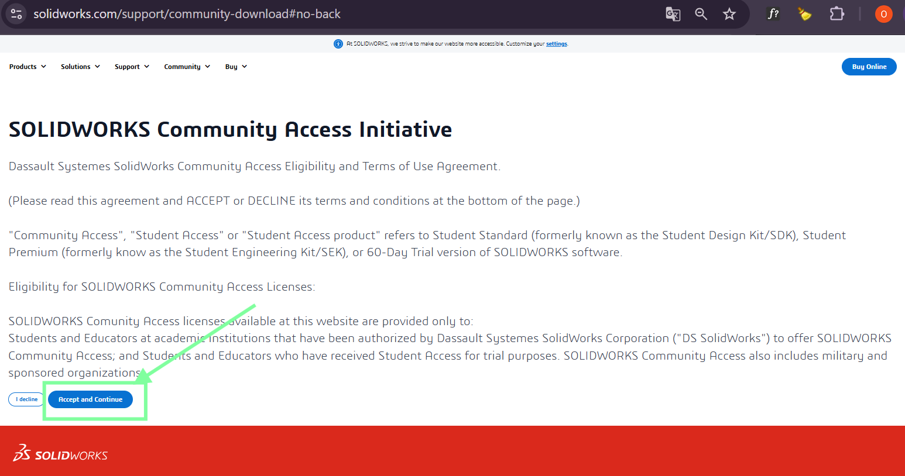Click the blue accessibility info icon
Image resolution: width=905 pixels, height=476 pixels.
coord(338,44)
